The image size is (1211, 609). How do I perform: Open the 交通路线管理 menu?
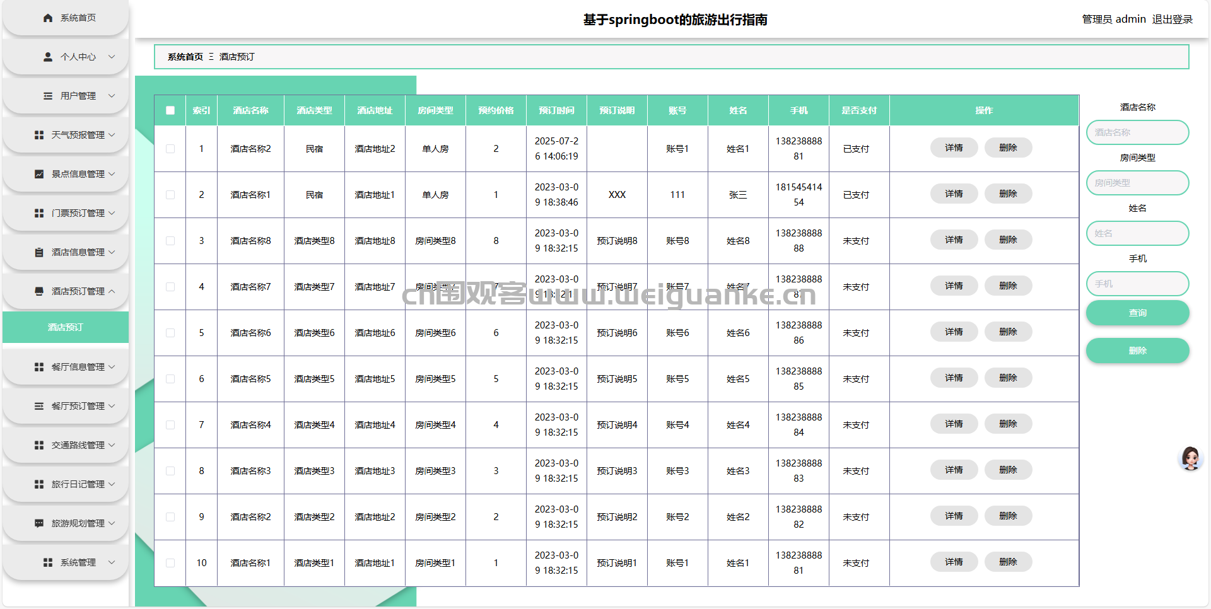pos(66,445)
